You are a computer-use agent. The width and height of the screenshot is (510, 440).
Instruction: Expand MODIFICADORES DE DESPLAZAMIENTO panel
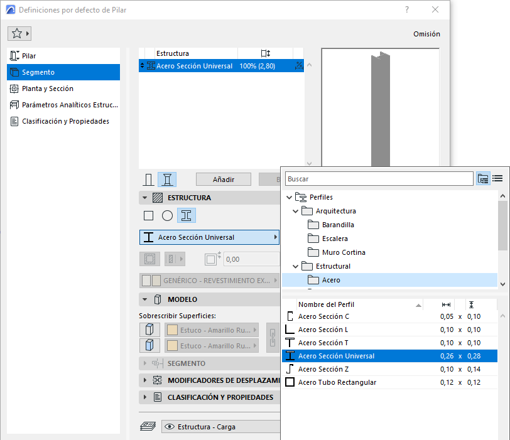[x=144, y=380]
